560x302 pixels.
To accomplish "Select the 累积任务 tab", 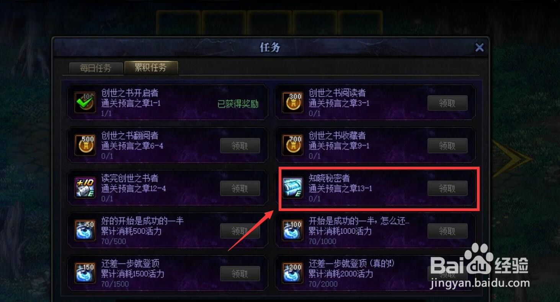I will (151, 68).
